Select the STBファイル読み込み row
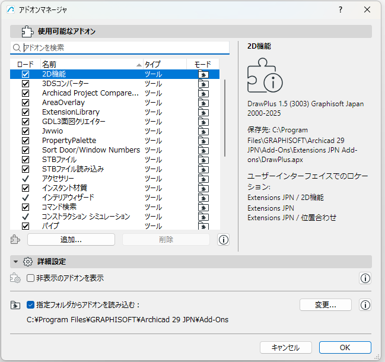Viewport: 385px width, 362px height. (114, 169)
